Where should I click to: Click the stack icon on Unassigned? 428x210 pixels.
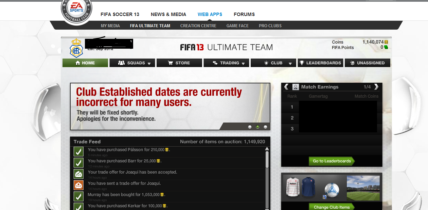(352, 63)
